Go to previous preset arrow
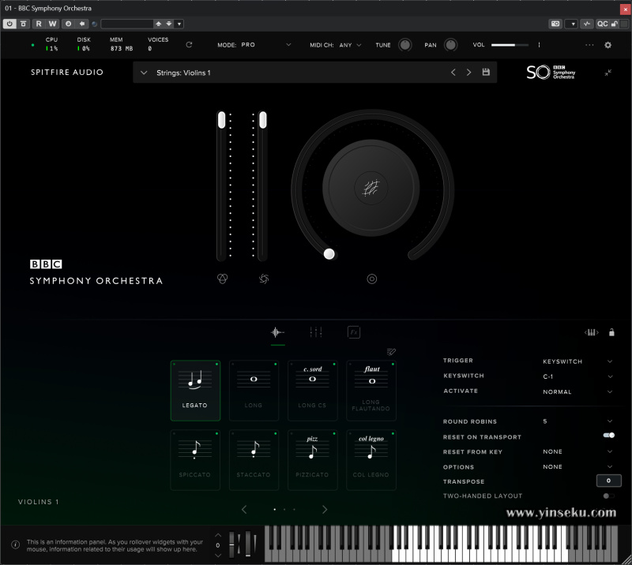The image size is (632, 565). click(453, 73)
